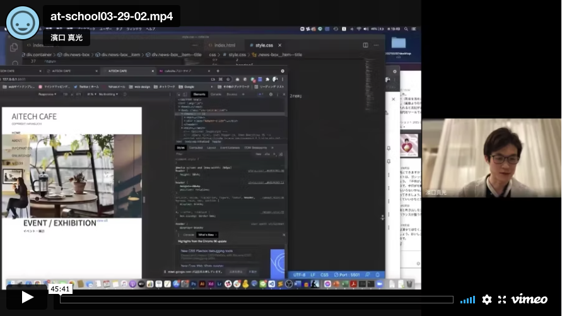Screen dimensions: 562x316
Task: Open the Vimeo logo link
Action: 529,299
